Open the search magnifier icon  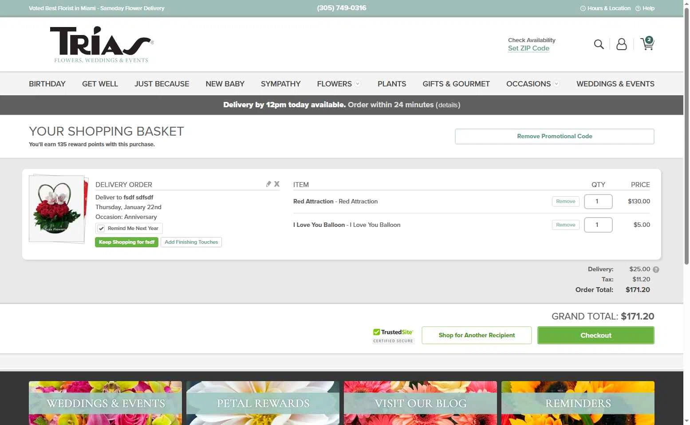pyautogui.click(x=599, y=44)
